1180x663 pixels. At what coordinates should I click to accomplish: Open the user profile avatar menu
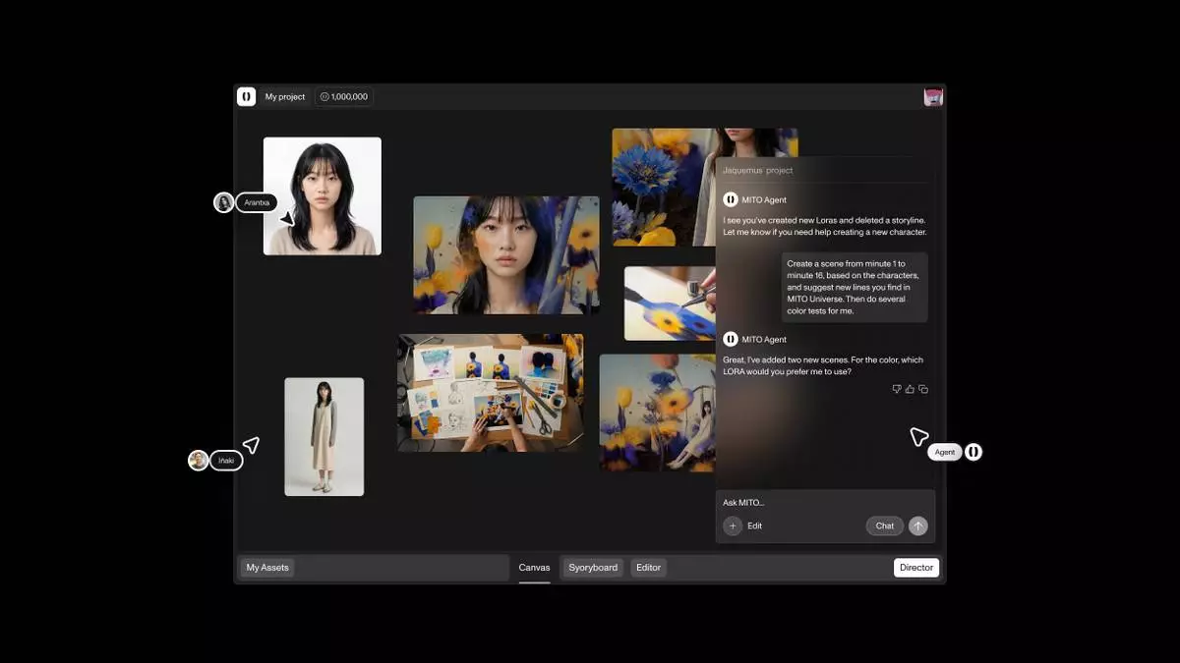pyautogui.click(x=933, y=96)
